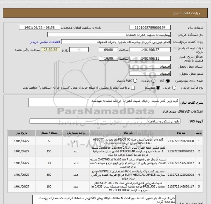Click the delivery city field اصفهان
The width and height of the screenshot is (211, 204).
[150, 74]
